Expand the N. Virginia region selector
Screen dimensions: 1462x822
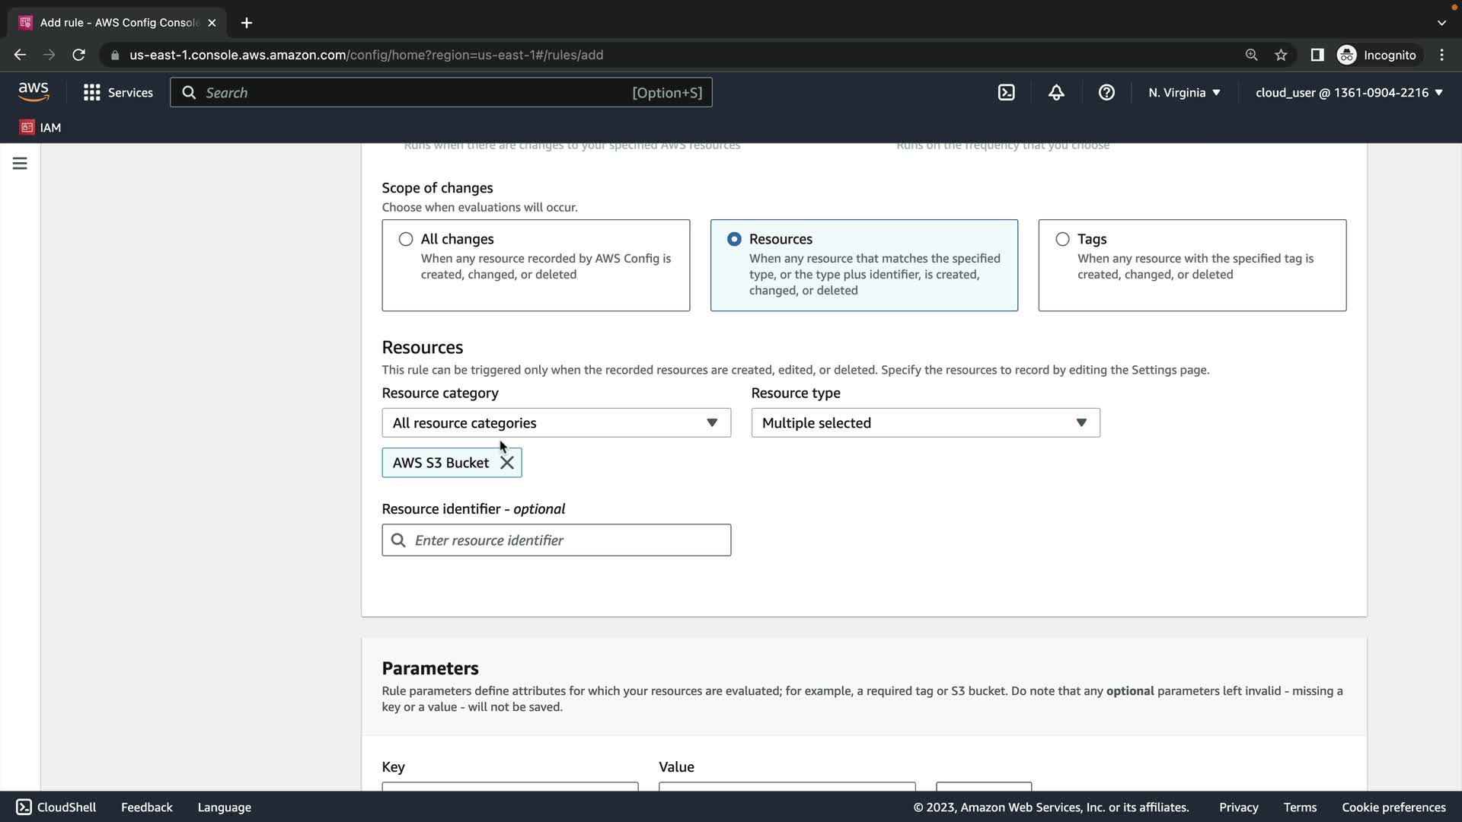pos(1184,92)
